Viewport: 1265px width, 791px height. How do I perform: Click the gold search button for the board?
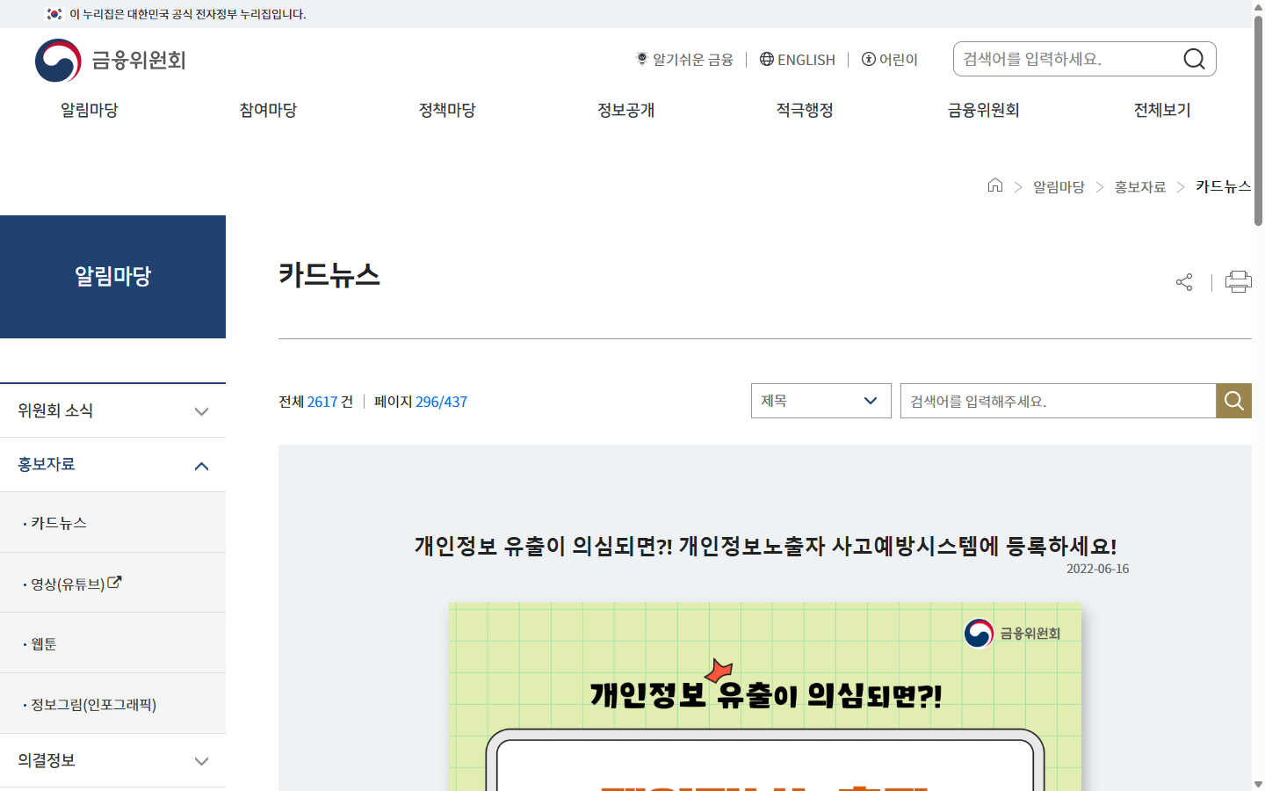click(x=1234, y=401)
